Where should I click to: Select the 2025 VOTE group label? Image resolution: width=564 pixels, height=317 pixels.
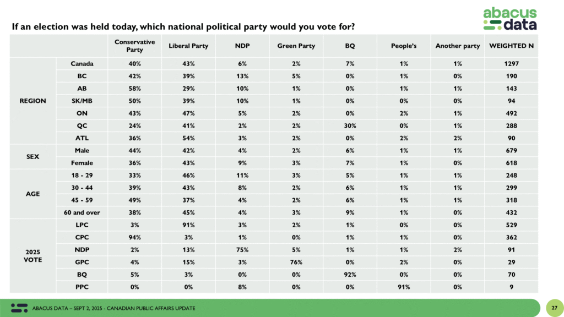point(34,255)
